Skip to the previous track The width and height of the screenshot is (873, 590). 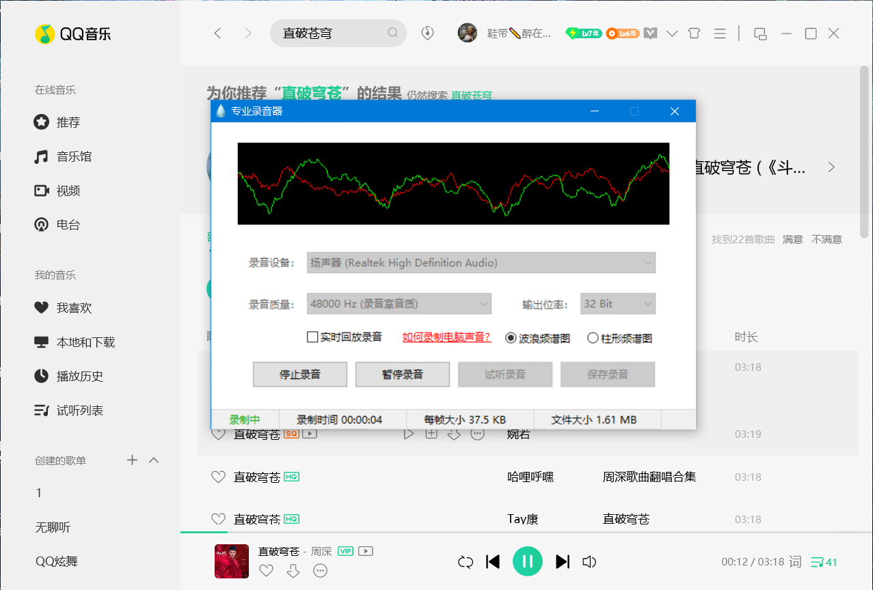click(492, 561)
